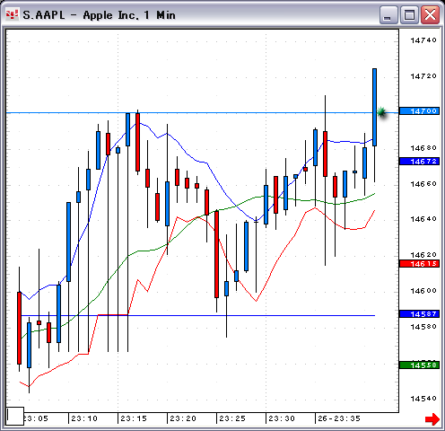Click the tall blue last candlestick reaching 14720
Screen dimensions: 445x431
[374, 107]
